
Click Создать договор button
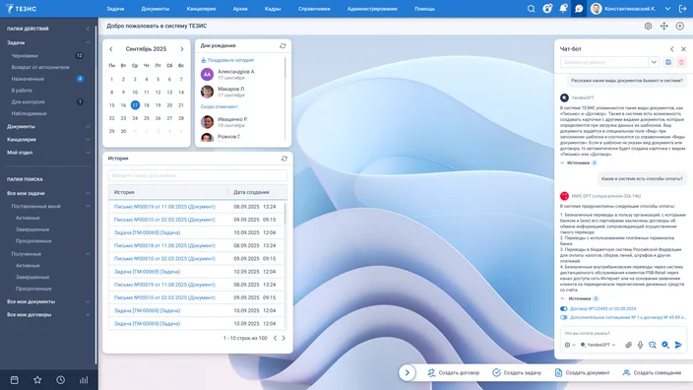tap(454, 372)
